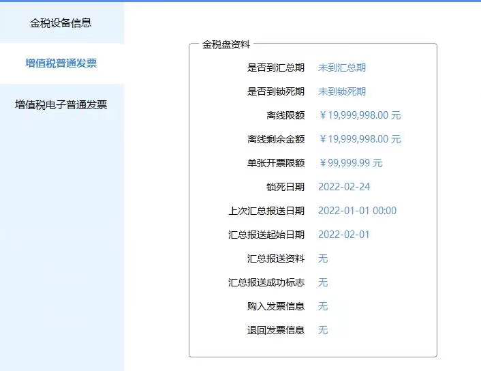
Task: Click the 上次汇总报送日期 label
Action: click(x=266, y=211)
